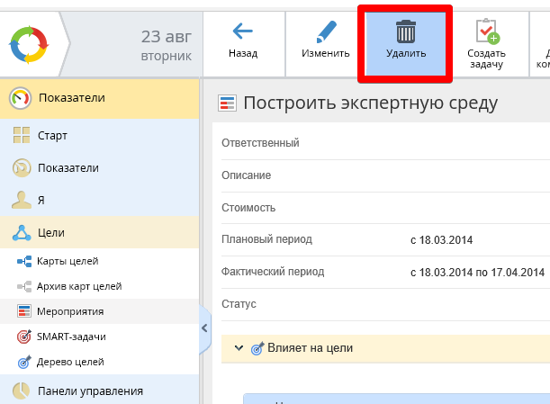This screenshot has width=550, height=404.
Task: Open Карты целей in sidebar
Action: tap(68, 261)
